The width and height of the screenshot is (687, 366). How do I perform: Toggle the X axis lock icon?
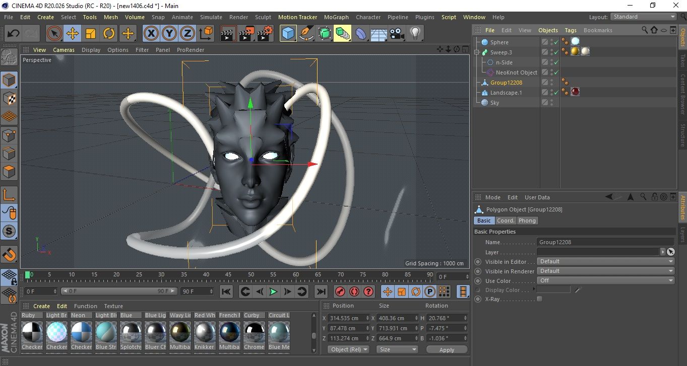tap(151, 34)
